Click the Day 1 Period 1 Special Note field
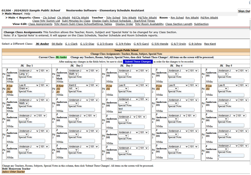Screen dimensions: 251x175 pyautogui.click(x=32, y=80)
